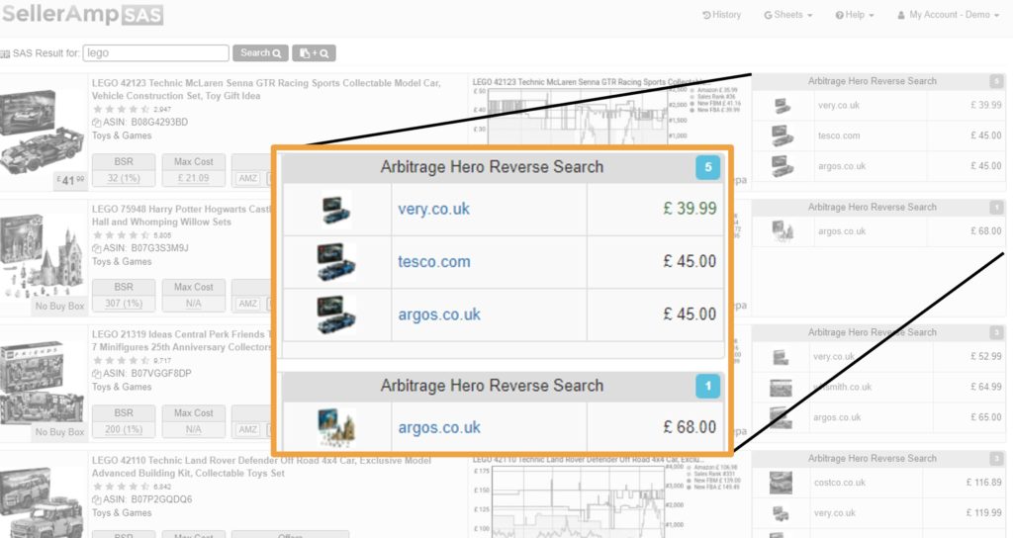Click the BSR value 32 (1%)
Screen dimensions: 1013x538
point(124,178)
